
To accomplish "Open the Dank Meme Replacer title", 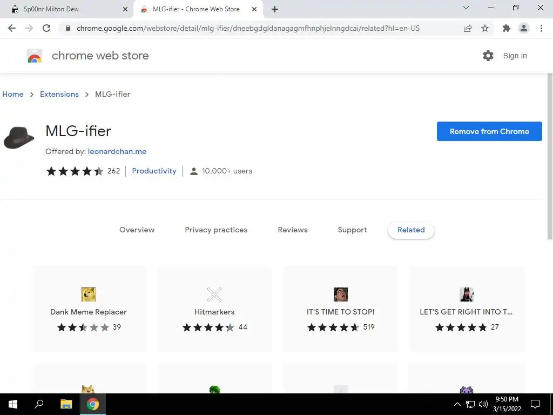I will click(x=89, y=312).
